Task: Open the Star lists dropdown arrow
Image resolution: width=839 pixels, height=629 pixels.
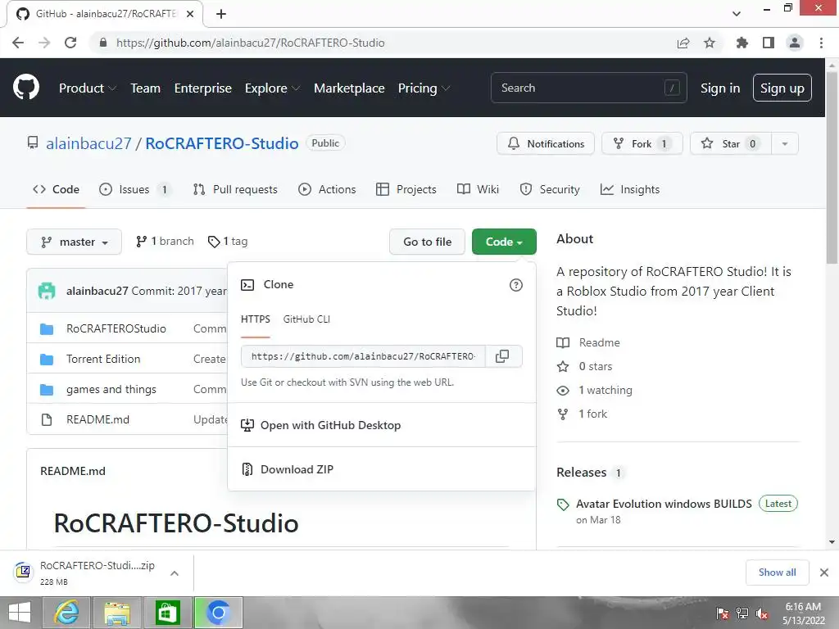Action: coord(785,144)
